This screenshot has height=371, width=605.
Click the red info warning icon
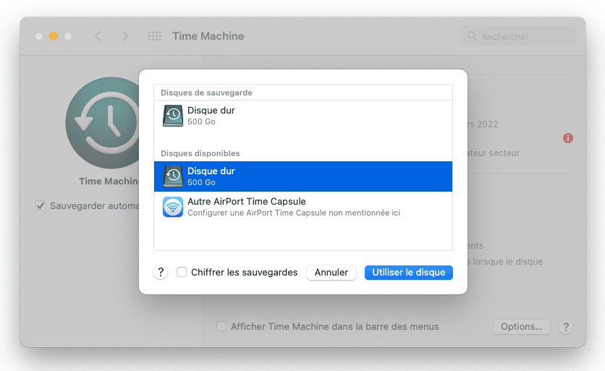tap(567, 138)
